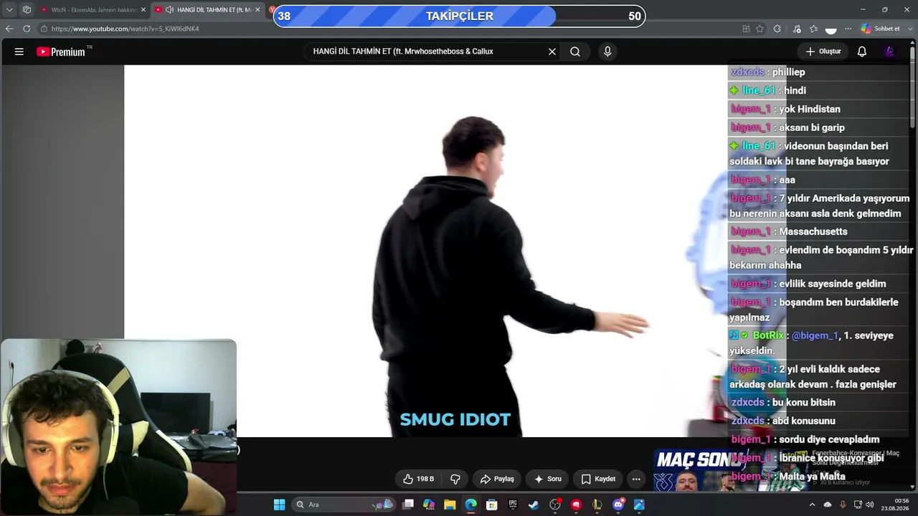The height and width of the screenshot is (516, 918).
Task: Open the Soru ask button
Action: click(547, 479)
